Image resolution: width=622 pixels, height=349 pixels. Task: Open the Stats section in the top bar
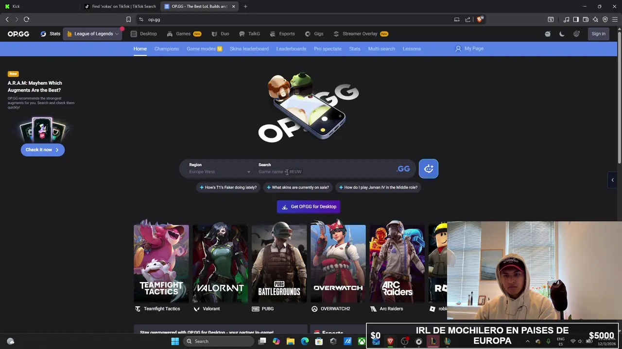(x=51, y=34)
